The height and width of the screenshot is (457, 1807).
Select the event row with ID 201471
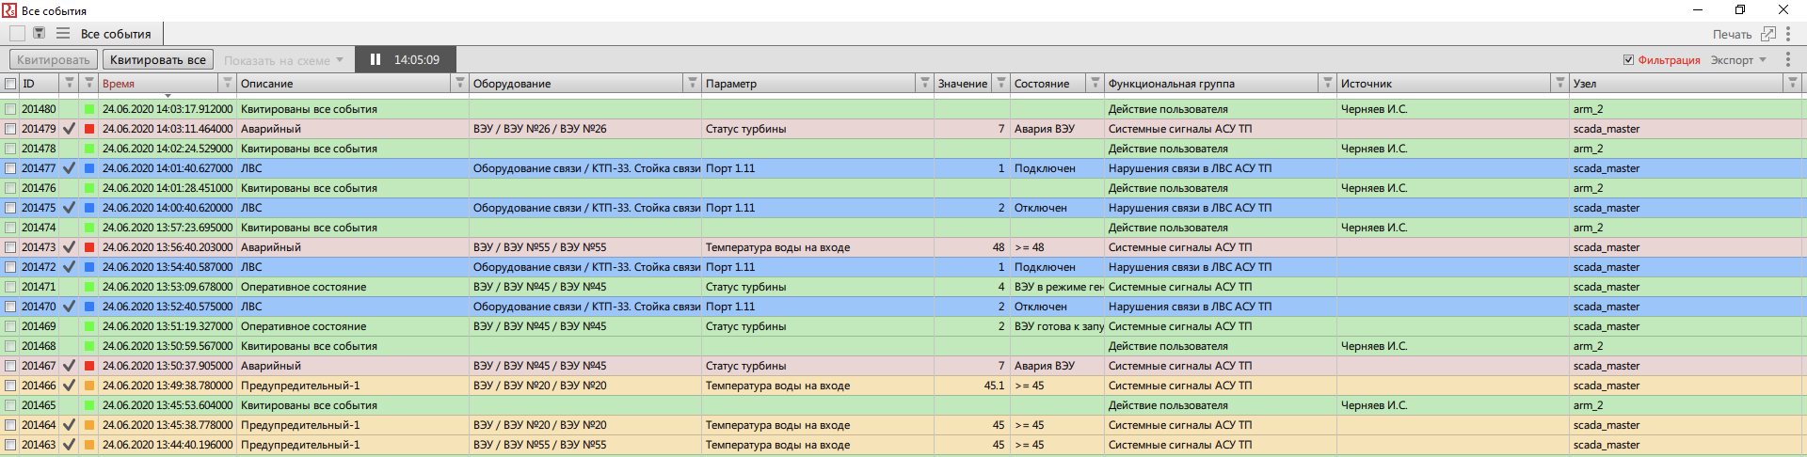[903, 287]
